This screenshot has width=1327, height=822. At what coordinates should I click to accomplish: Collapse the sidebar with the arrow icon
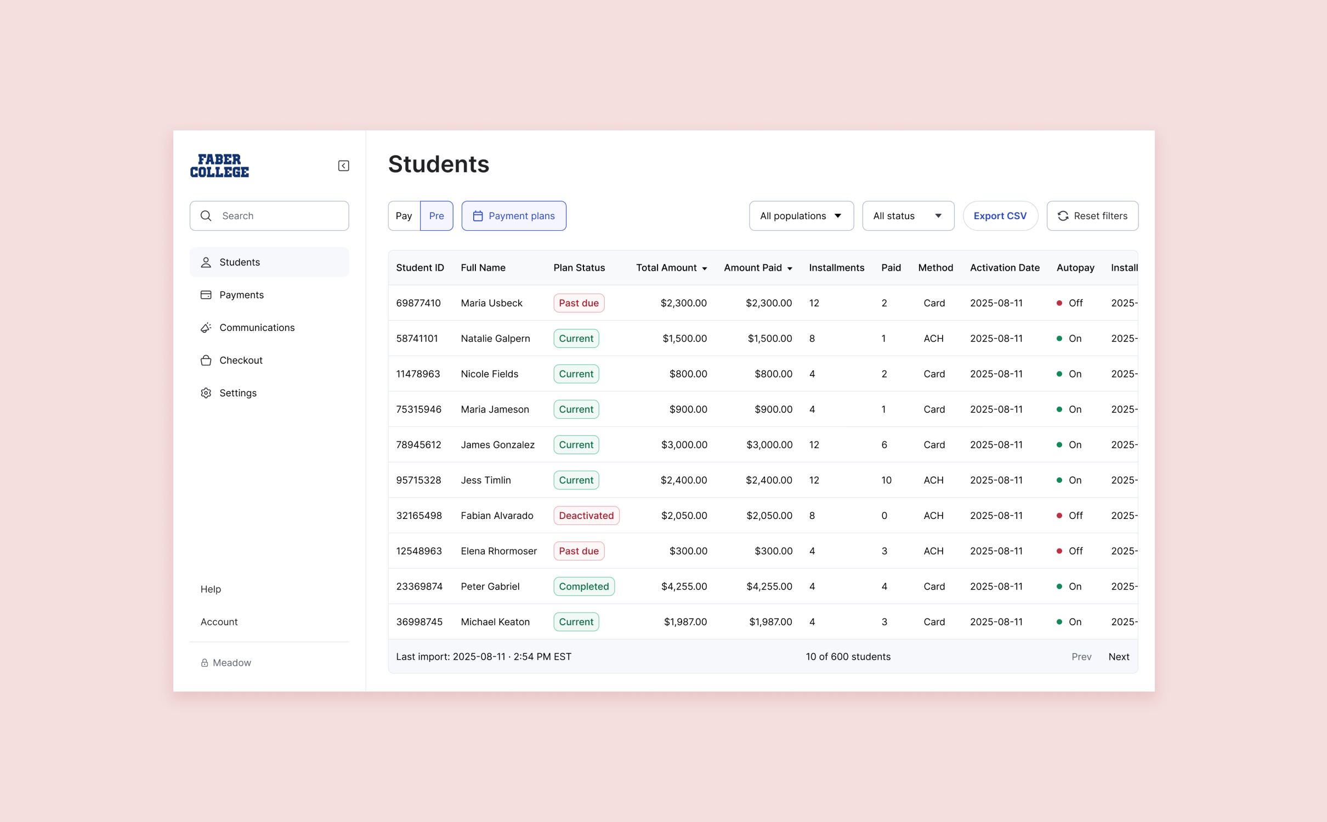pyautogui.click(x=343, y=165)
